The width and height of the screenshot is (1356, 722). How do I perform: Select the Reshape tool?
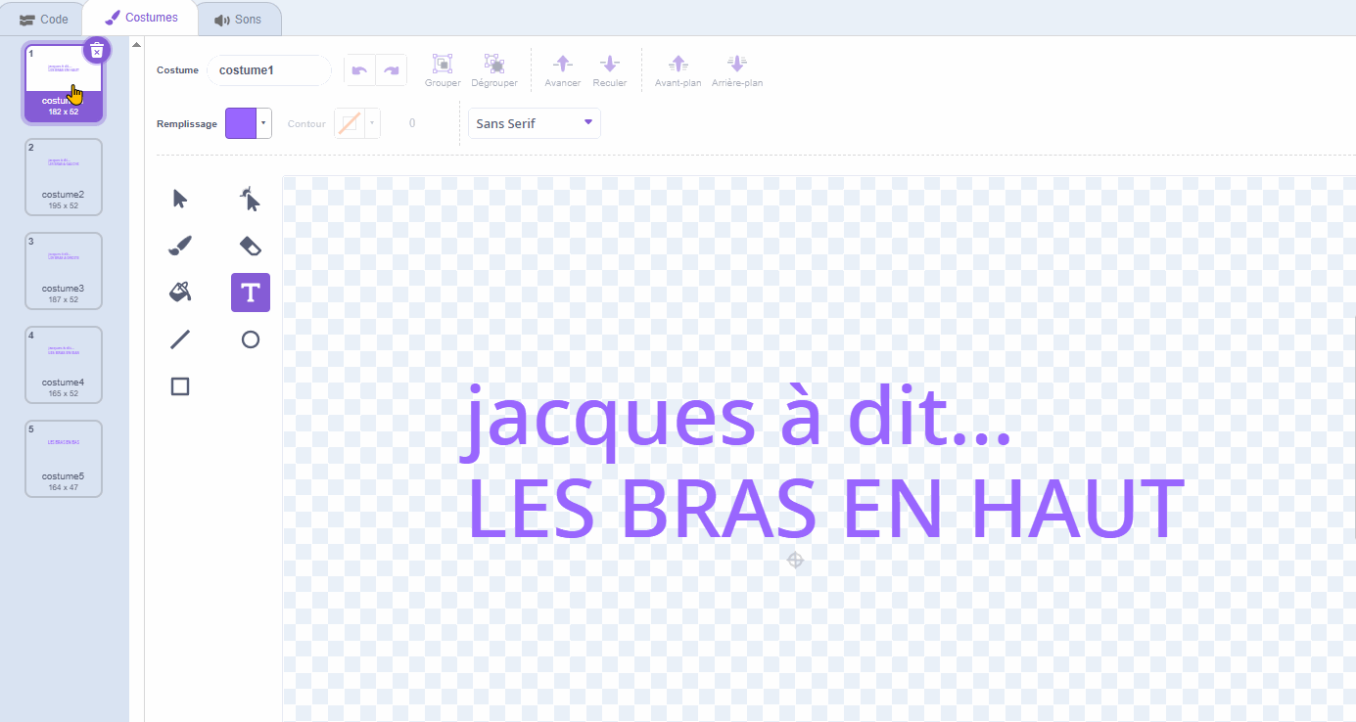coord(251,200)
